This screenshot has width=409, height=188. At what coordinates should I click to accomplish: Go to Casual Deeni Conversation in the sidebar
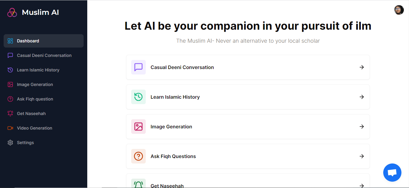coord(44,55)
